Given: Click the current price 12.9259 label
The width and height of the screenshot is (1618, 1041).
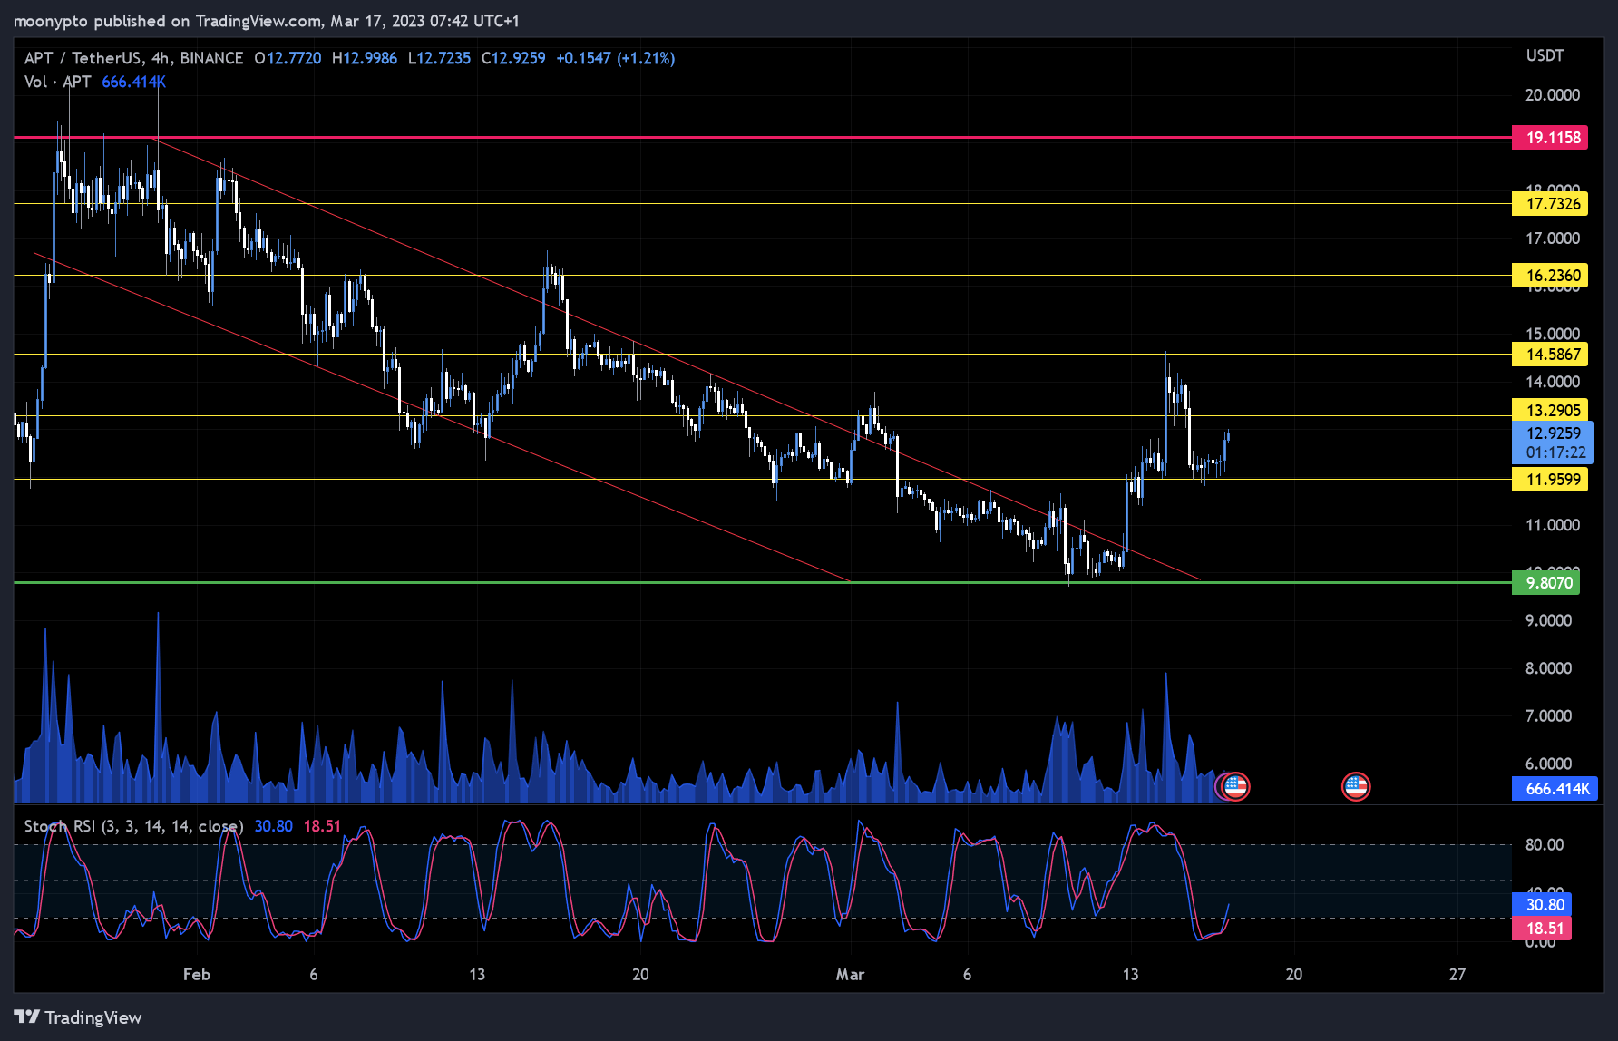Looking at the screenshot, I should click(x=1553, y=433).
